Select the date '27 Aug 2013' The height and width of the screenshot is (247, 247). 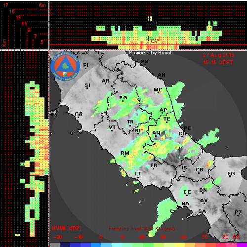[x=218, y=55]
